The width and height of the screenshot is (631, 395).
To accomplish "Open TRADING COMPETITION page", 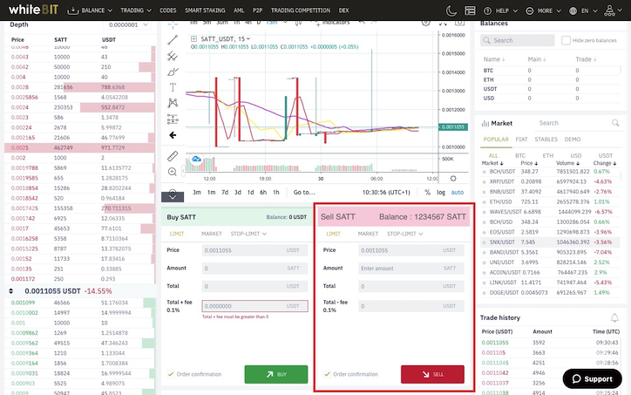I will [x=301, y=10].
